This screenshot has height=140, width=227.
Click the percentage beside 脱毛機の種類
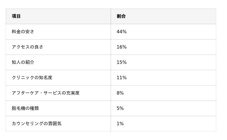120,108
